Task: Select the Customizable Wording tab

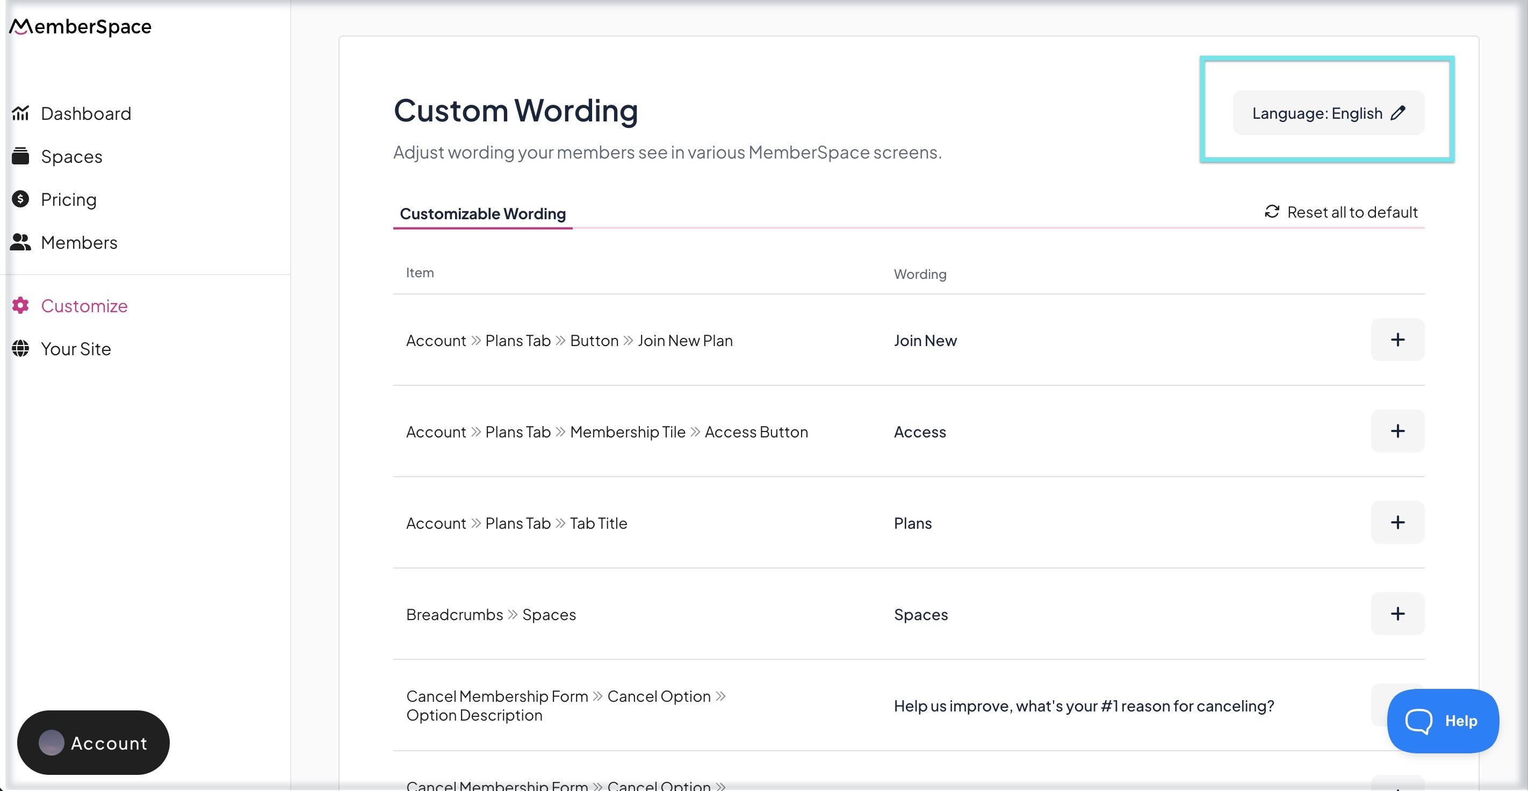Action: 482,214
